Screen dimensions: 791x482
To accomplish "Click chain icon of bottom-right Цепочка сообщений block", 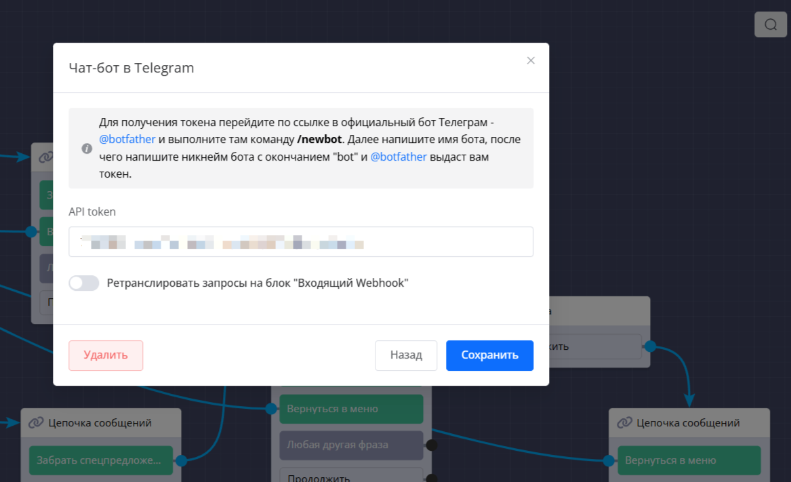I will click(624, 423).
